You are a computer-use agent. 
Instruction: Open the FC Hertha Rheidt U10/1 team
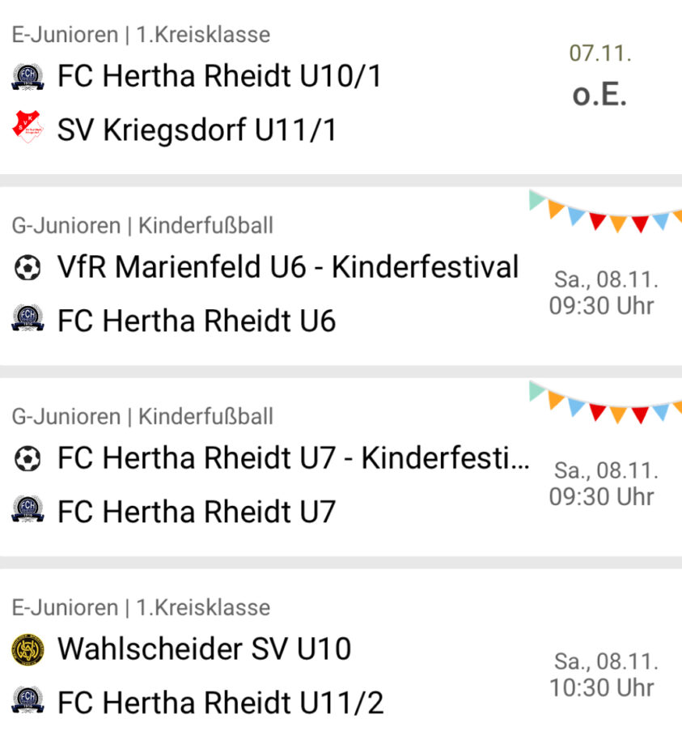click(x=219, y=77)
